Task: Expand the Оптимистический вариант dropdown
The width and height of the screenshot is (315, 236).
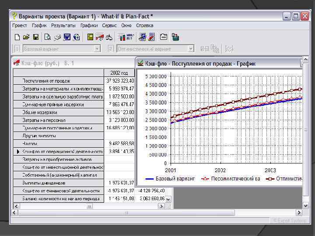Action: click(x=191, y=49)
